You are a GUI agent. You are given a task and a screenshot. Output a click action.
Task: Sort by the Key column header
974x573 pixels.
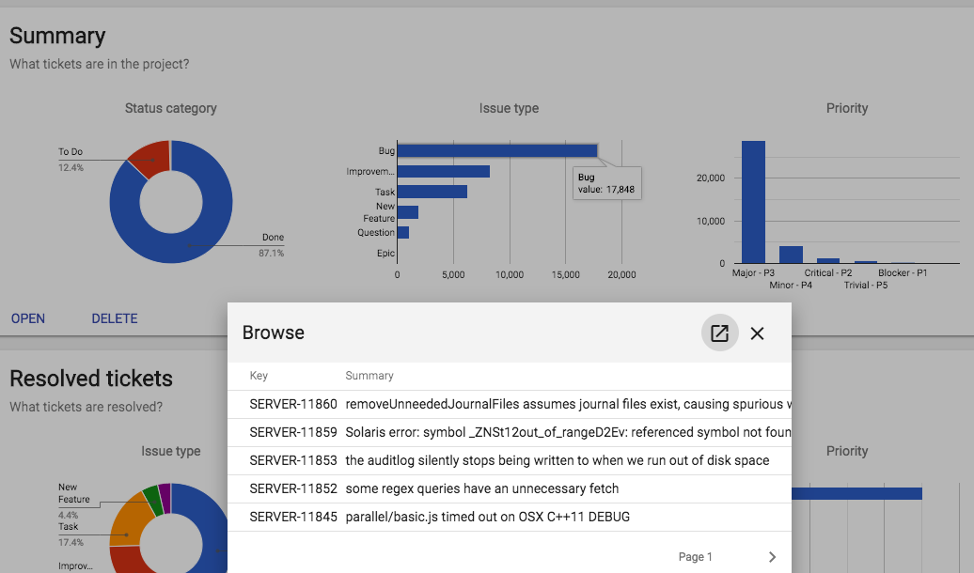point(259,376)
